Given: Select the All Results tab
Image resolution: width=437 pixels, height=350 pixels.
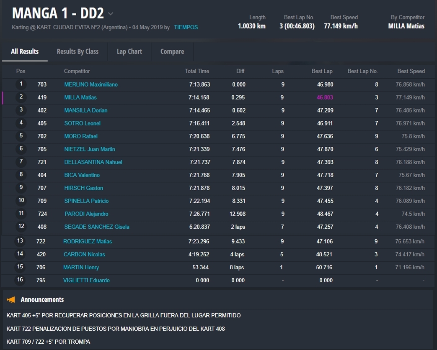Looking at the screenshot, I should coord(25,51).
